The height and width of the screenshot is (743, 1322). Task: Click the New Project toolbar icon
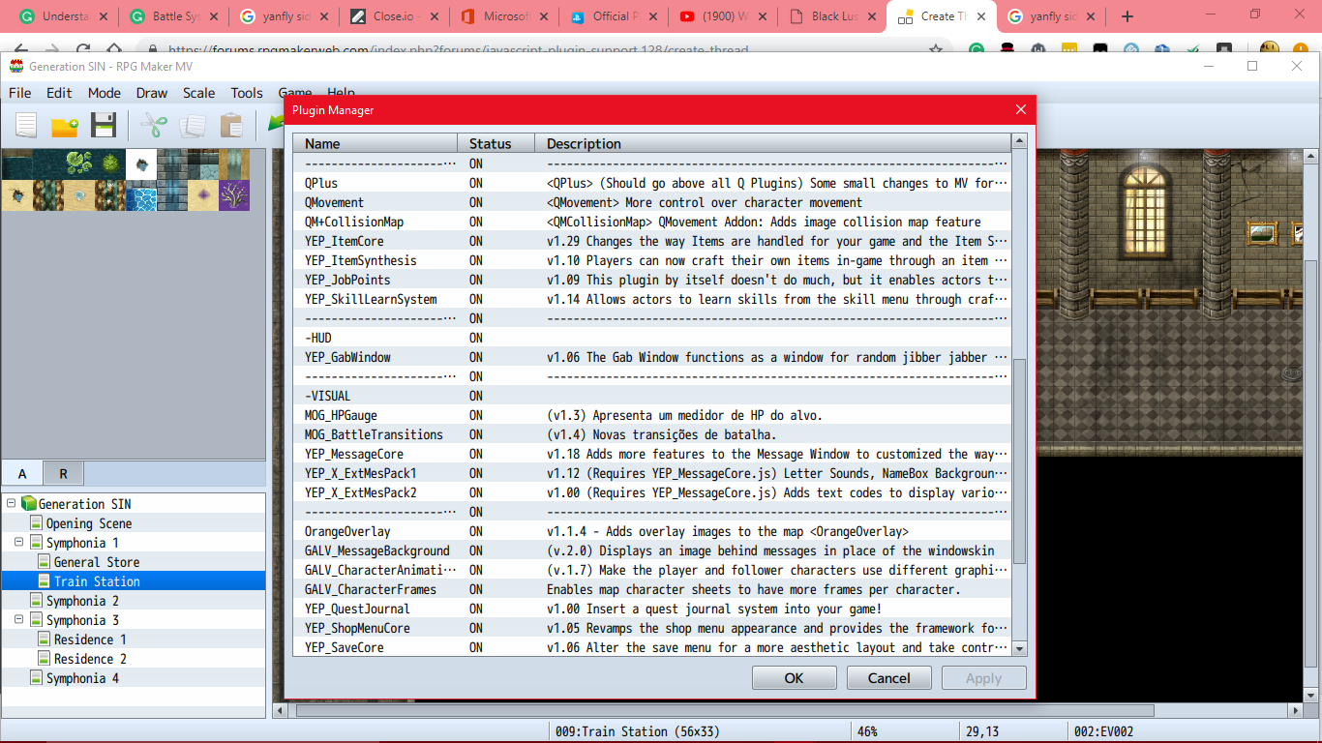point(26,125)
